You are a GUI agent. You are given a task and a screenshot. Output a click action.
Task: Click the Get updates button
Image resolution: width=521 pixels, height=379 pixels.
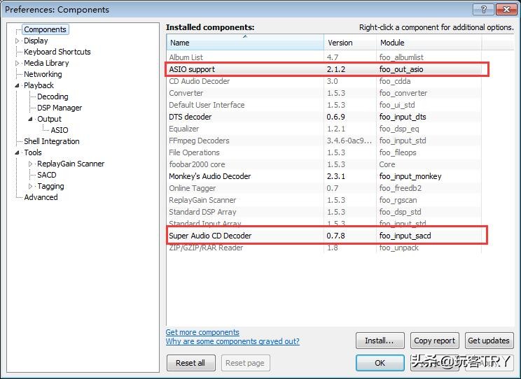489,341
